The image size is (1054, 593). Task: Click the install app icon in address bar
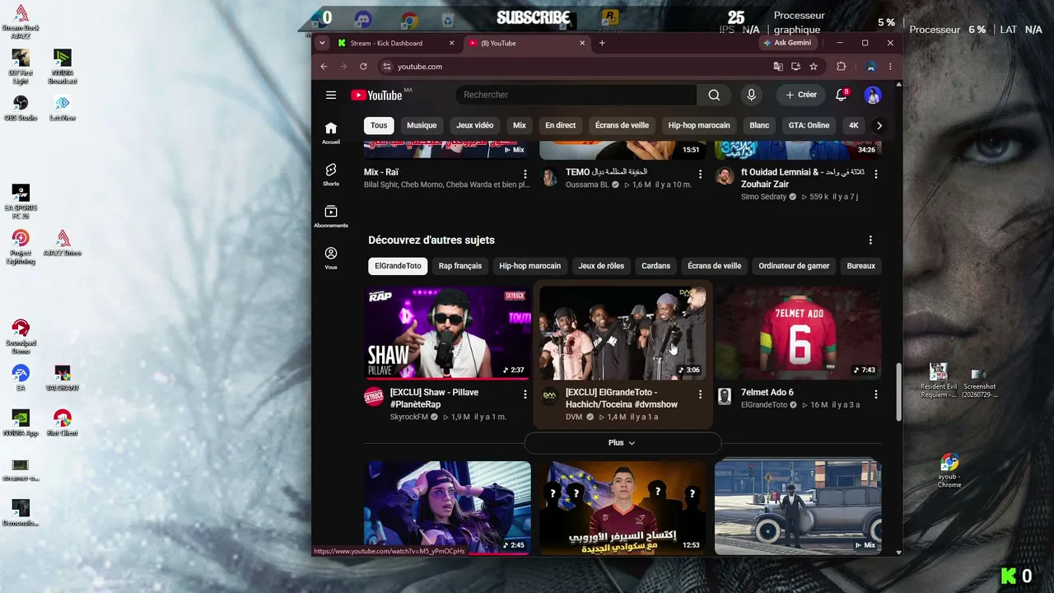795,67
